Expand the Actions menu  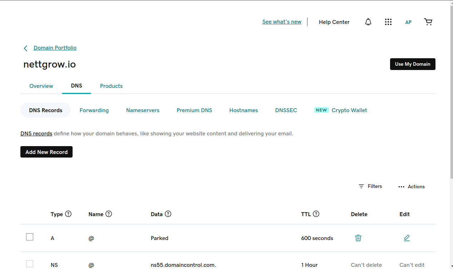[x=411, y=186]
